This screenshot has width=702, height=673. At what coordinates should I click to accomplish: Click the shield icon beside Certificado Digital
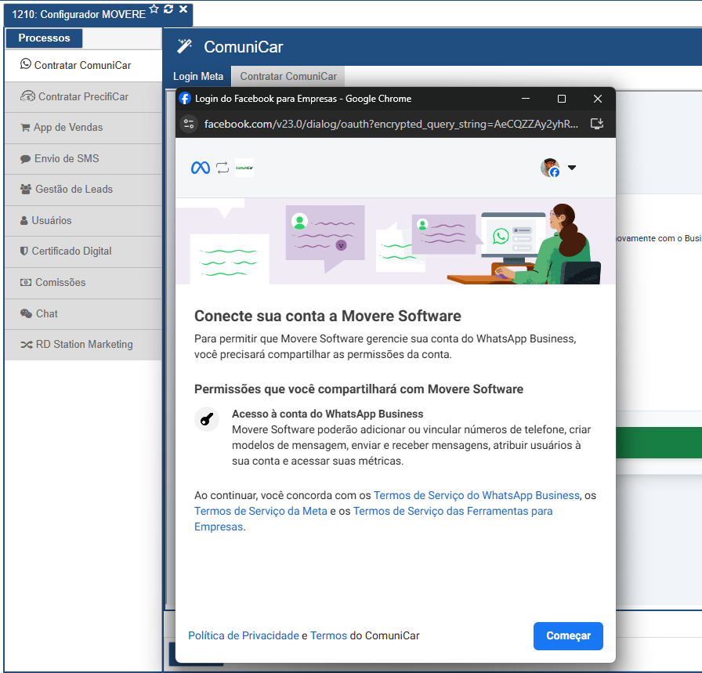pos(24,251)
